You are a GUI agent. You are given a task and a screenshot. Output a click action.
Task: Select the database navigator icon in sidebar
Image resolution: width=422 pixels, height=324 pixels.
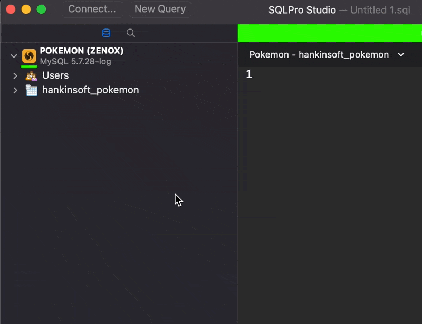pyautogui.click(x=107, y=33)
